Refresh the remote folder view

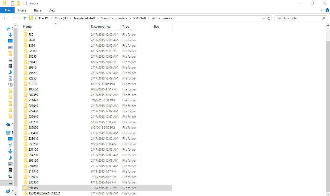point(269,18)
